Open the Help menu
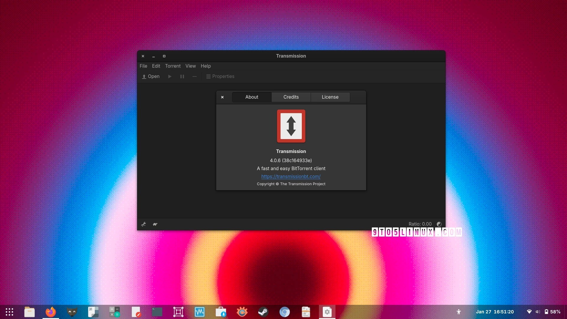Screen dimensions: 567x319 [x=206, y=66]
